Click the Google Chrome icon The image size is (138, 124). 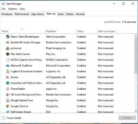pyautogui.click(x=8, y=106)
